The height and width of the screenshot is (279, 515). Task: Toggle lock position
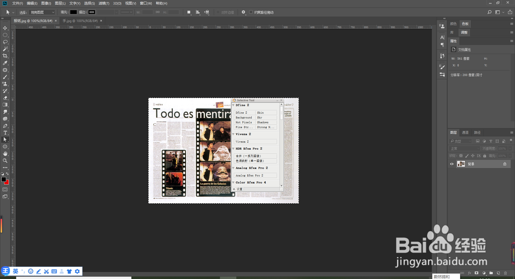tap(473, 156)
